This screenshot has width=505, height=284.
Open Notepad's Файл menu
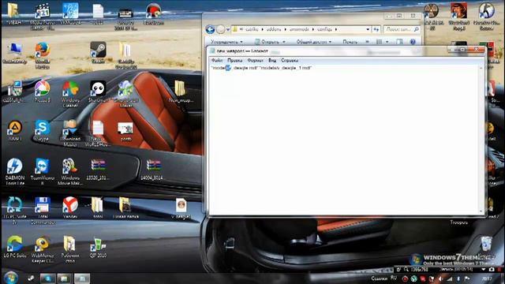pos(217,60)
